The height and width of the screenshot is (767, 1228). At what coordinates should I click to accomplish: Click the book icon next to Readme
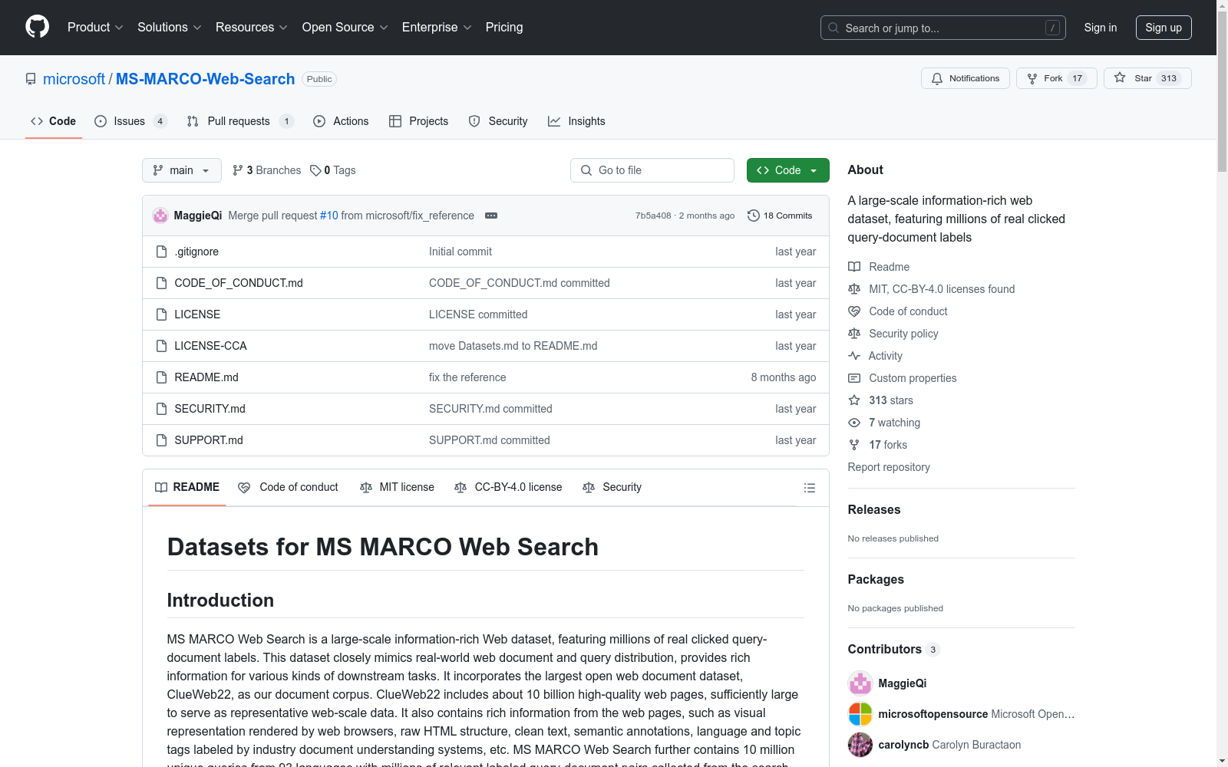coord(854,267)
